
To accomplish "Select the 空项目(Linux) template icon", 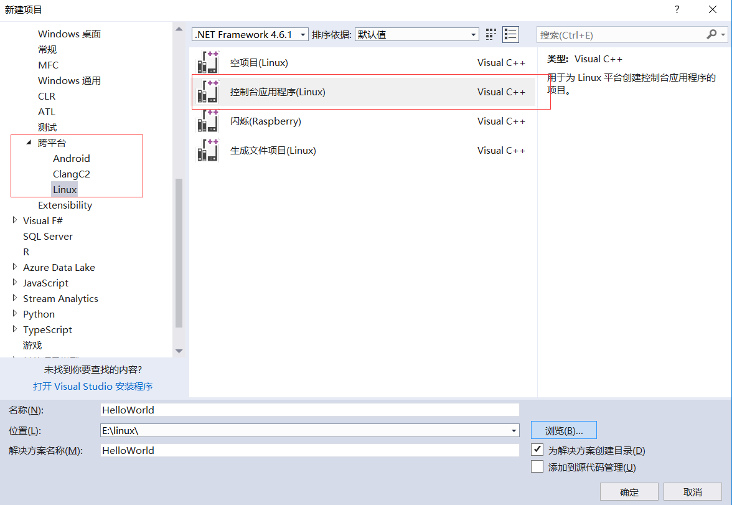I will 207,62.
